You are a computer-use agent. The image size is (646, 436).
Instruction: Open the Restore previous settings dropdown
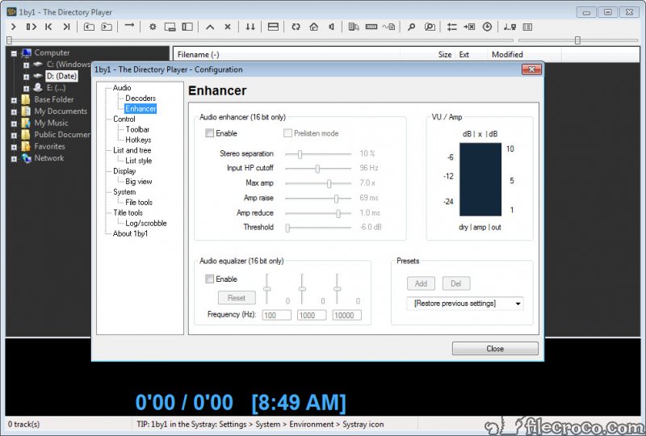[465, 304]
